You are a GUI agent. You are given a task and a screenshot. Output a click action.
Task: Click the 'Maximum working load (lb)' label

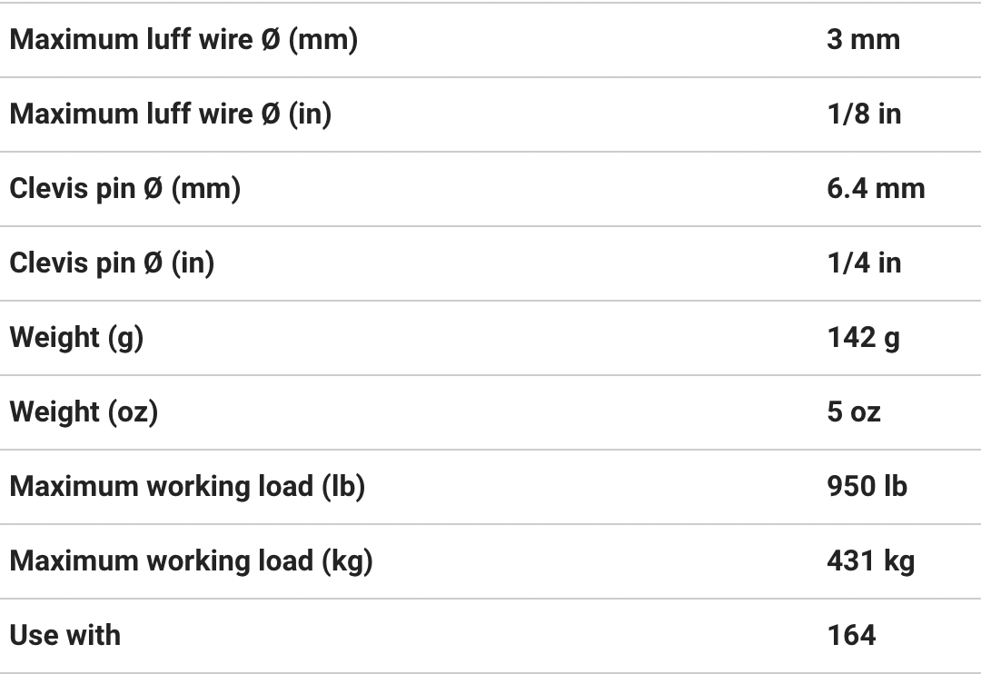coord(187,487)
